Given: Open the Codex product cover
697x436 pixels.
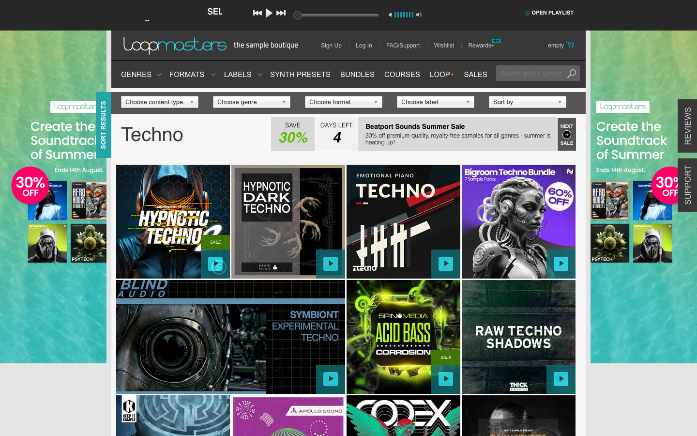Looking at the screenshot, I should click(403, 416).
